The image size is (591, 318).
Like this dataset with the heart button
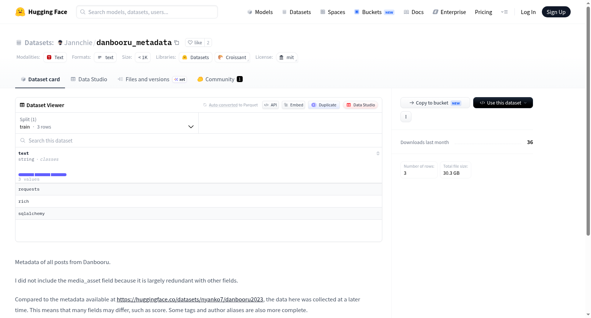tap(195, 42)
